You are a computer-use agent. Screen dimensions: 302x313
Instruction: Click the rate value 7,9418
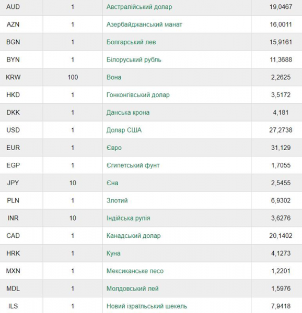click(281, 306)
